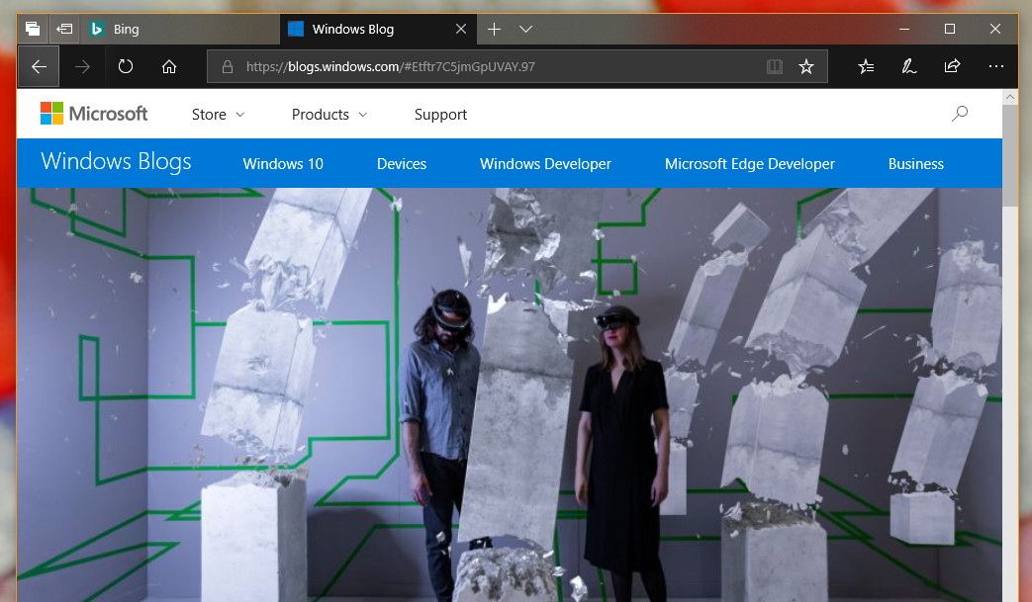Refresh the current page
Image resolution: width=1032 pixels, height=602 pixels.
(x=125, y=66)
